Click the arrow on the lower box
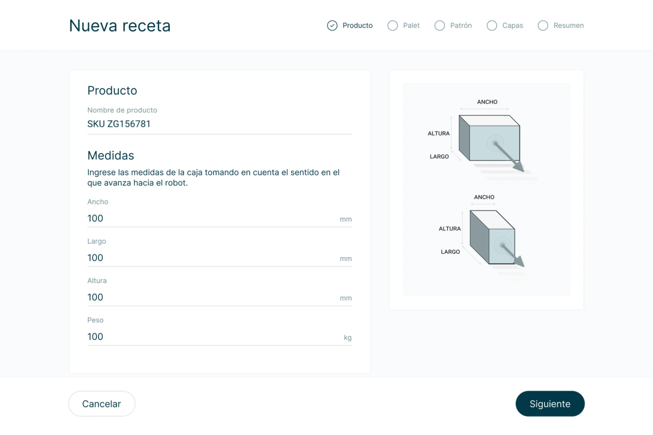653x435 pixels. pyautogui.click(x=512, y=256)
